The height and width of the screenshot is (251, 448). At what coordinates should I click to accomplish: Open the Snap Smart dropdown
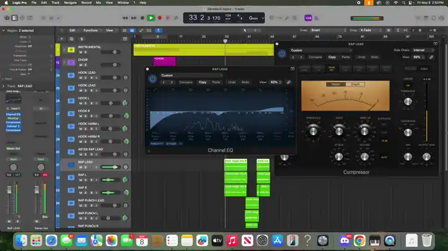[329, 30]
